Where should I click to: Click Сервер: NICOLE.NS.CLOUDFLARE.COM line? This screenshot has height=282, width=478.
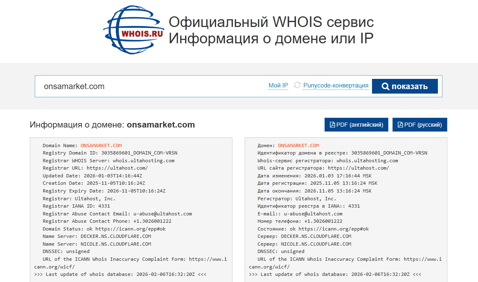pyautogui.click(x=304, y=244)
